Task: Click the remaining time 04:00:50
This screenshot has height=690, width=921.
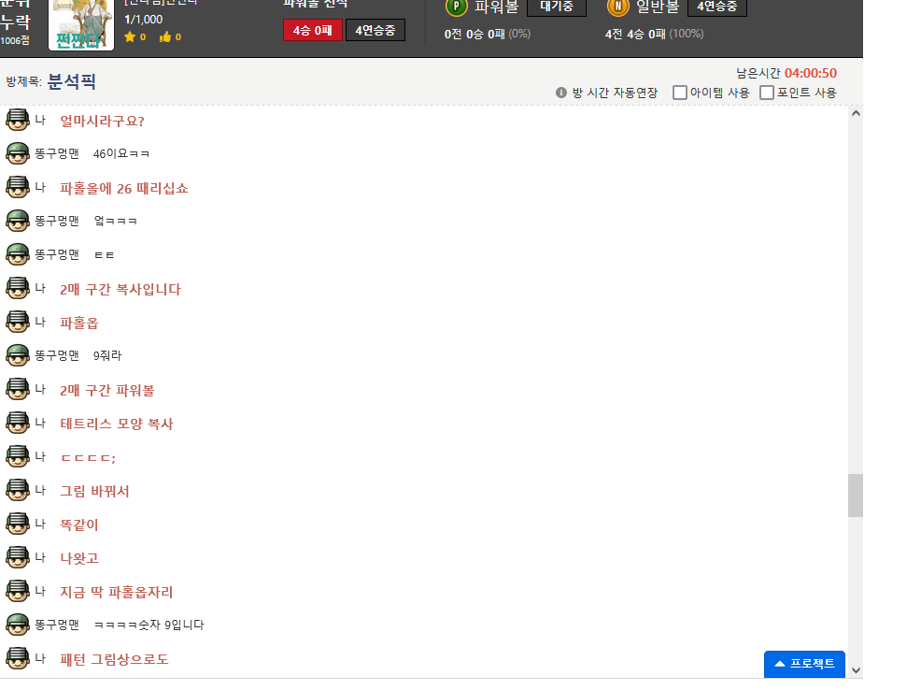Action: [x=811, y=73]
